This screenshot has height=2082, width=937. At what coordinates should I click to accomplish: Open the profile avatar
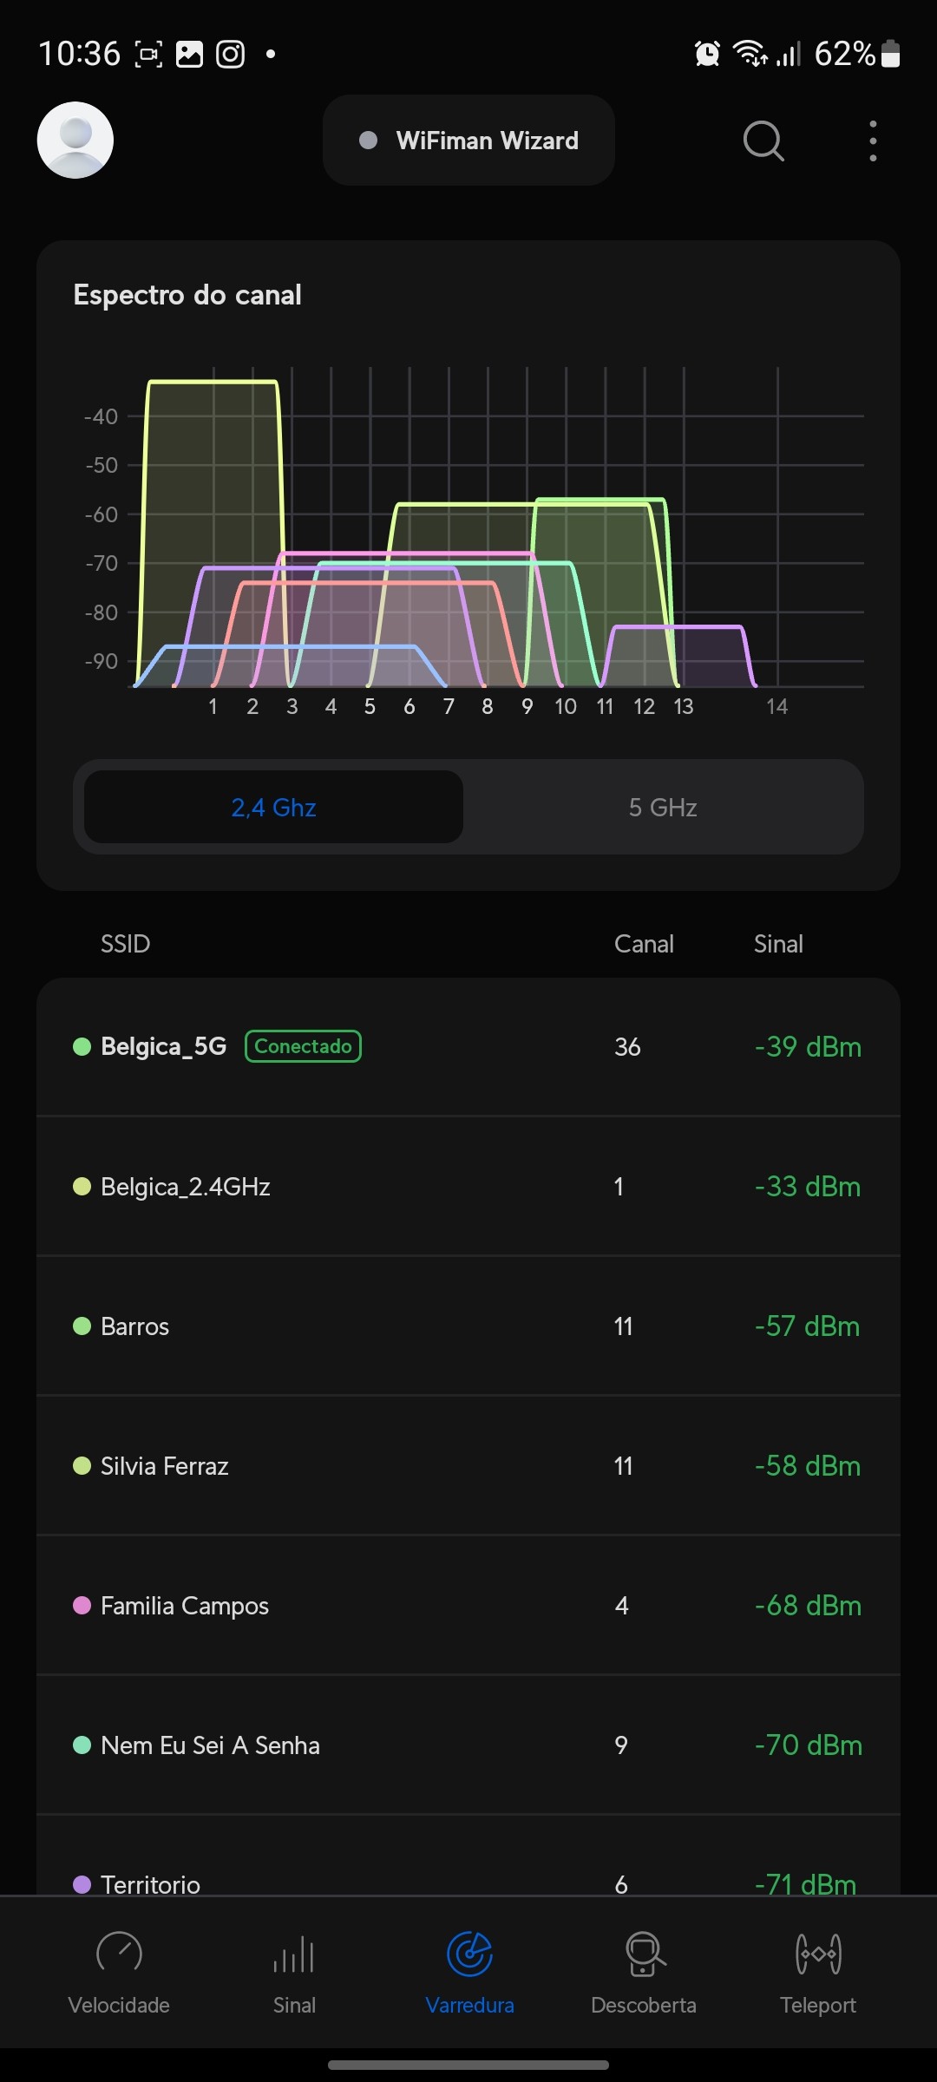point(75,141)
